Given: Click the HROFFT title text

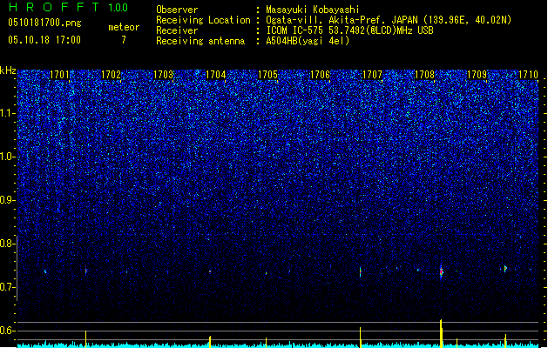Looking at the screenshot, I should [x=54, y=7].
